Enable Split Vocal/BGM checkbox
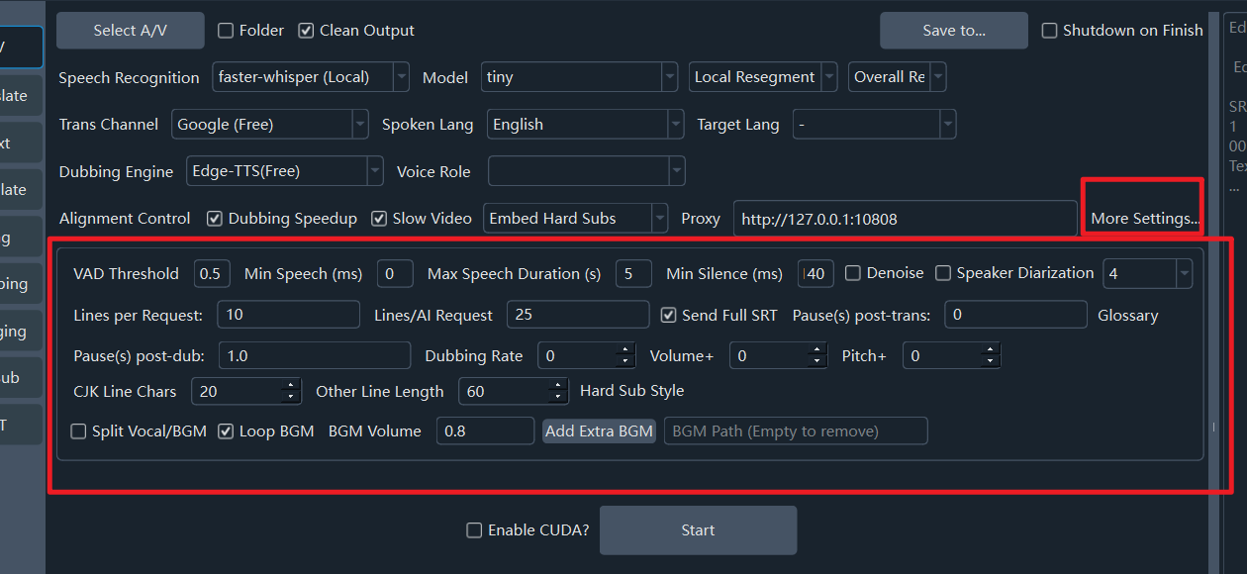 (x=79, y=431)
